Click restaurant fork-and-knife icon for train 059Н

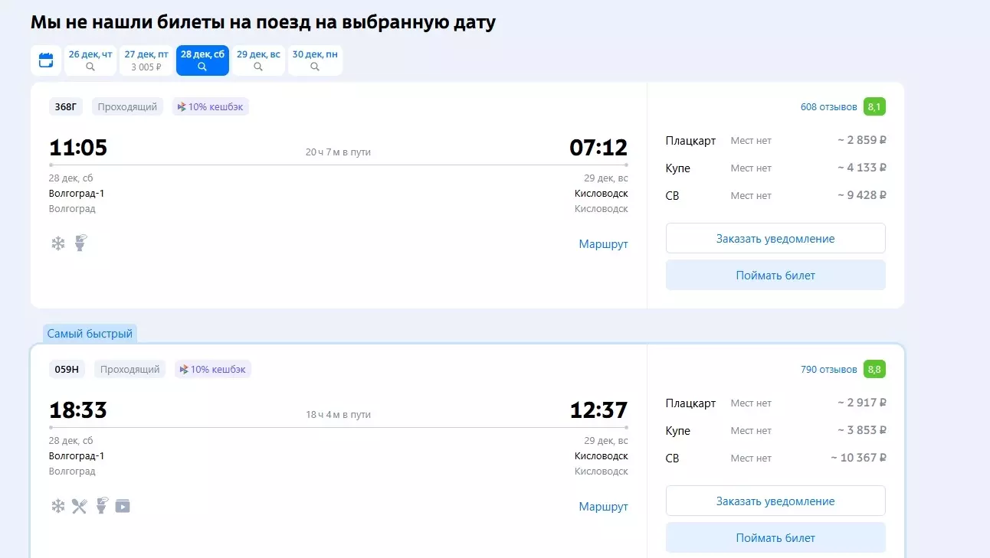point(80,506)
